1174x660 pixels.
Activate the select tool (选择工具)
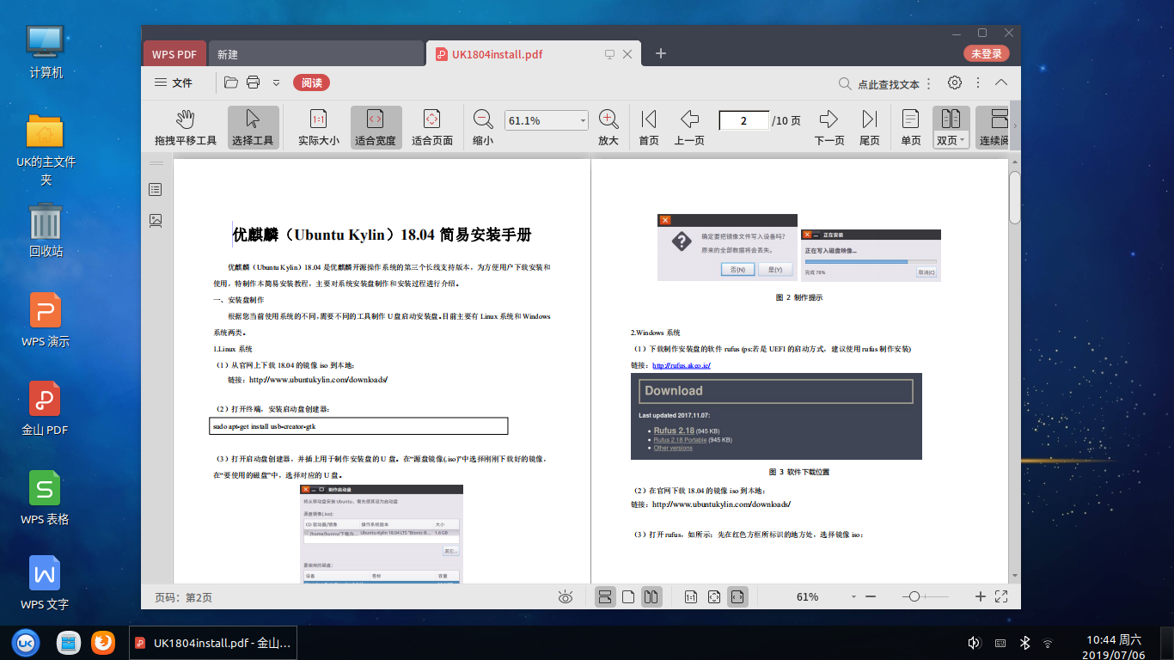253,126
